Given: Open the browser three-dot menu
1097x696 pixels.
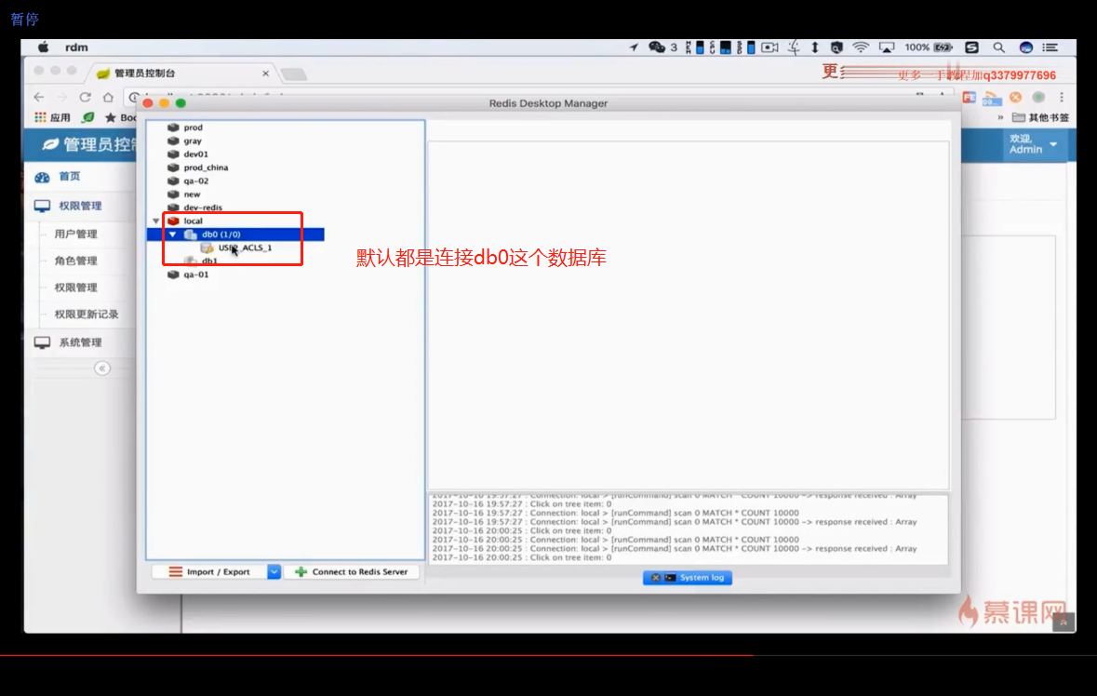Looking at the screenshot, I should click(x=1062, y=97).
